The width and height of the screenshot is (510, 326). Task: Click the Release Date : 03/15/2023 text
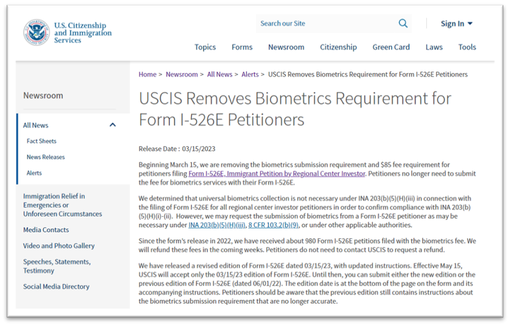point(177,149)
